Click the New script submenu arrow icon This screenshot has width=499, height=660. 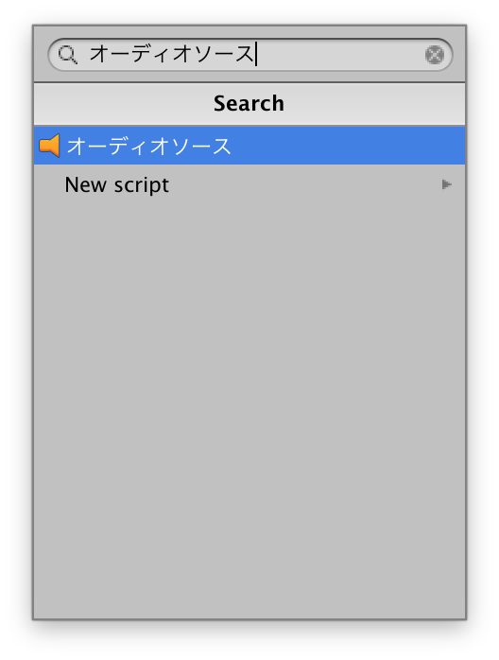coord(446,184)
